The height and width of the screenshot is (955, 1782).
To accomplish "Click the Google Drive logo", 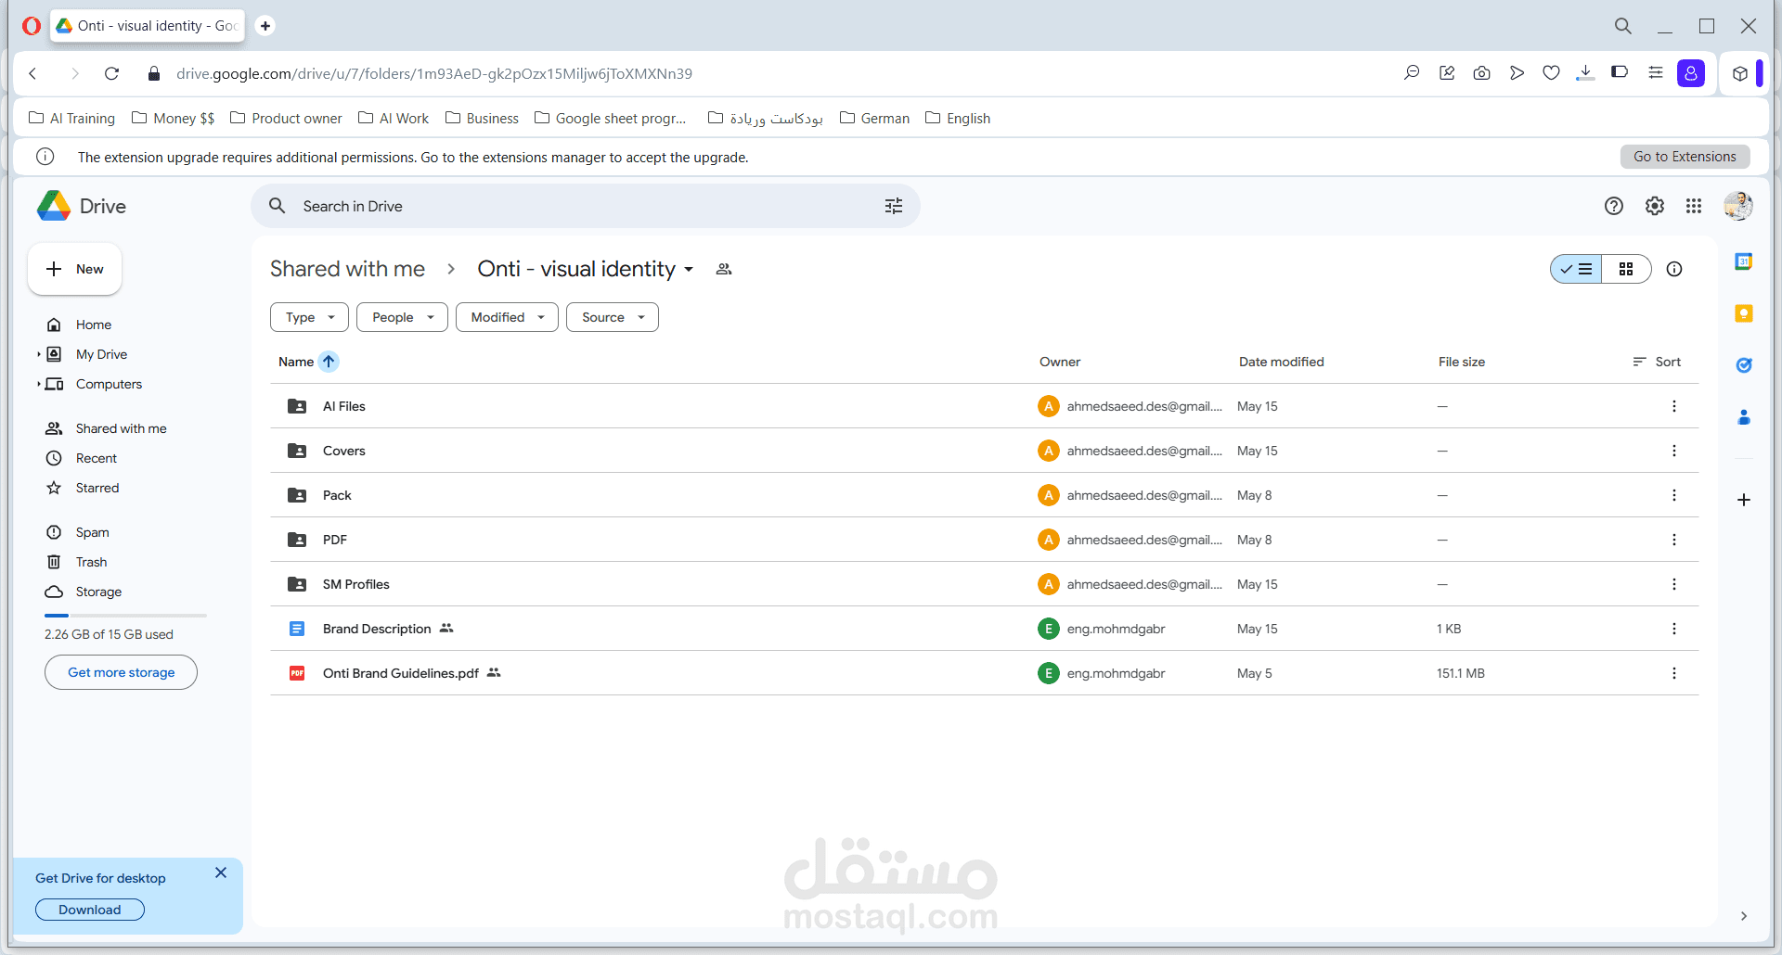I will 54,206.
